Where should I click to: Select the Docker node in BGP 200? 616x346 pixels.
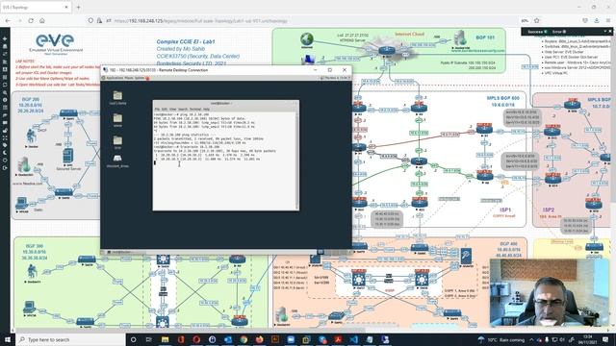tap(32, 136)
